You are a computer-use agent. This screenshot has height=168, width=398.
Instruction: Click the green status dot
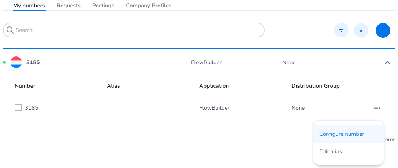click(4, 62)
